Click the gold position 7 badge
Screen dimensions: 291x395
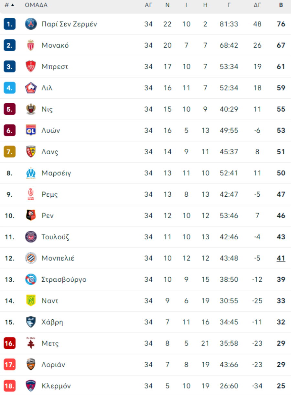coord(10,152)
